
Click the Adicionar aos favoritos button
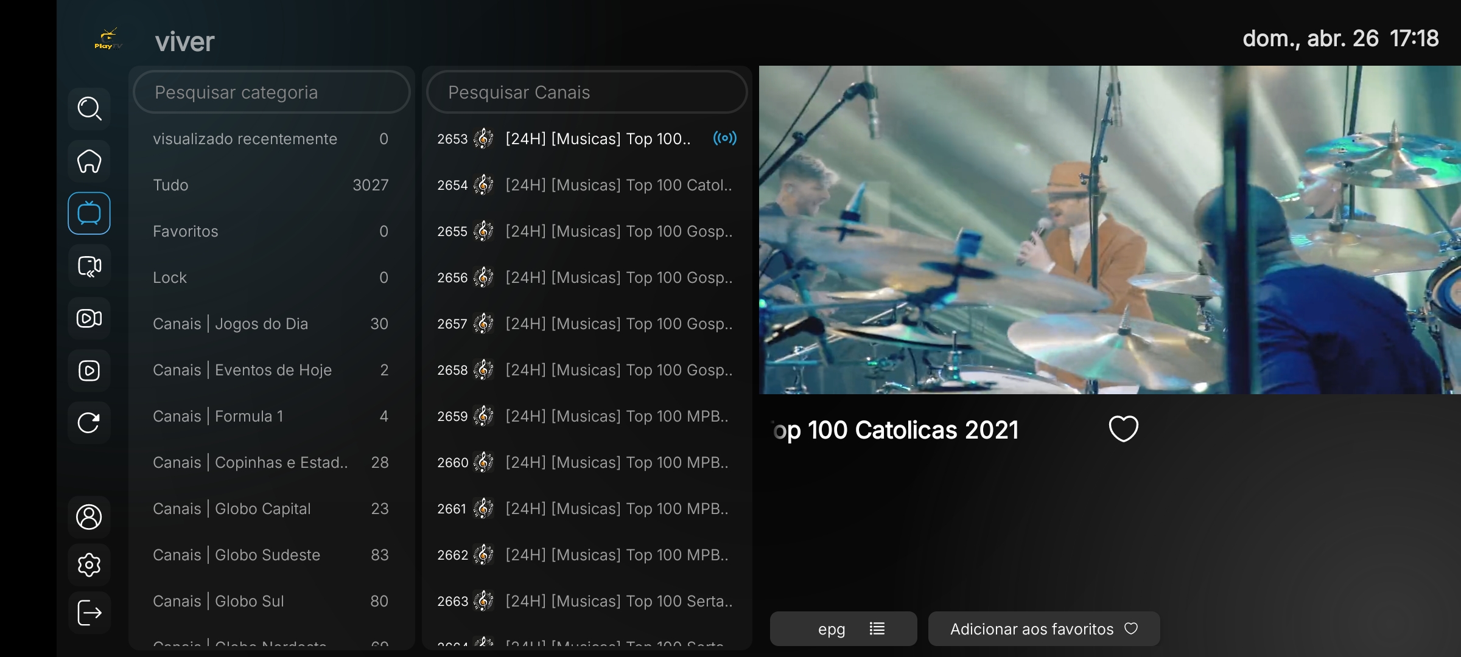pyautogui.click(x=1043, y=629)
